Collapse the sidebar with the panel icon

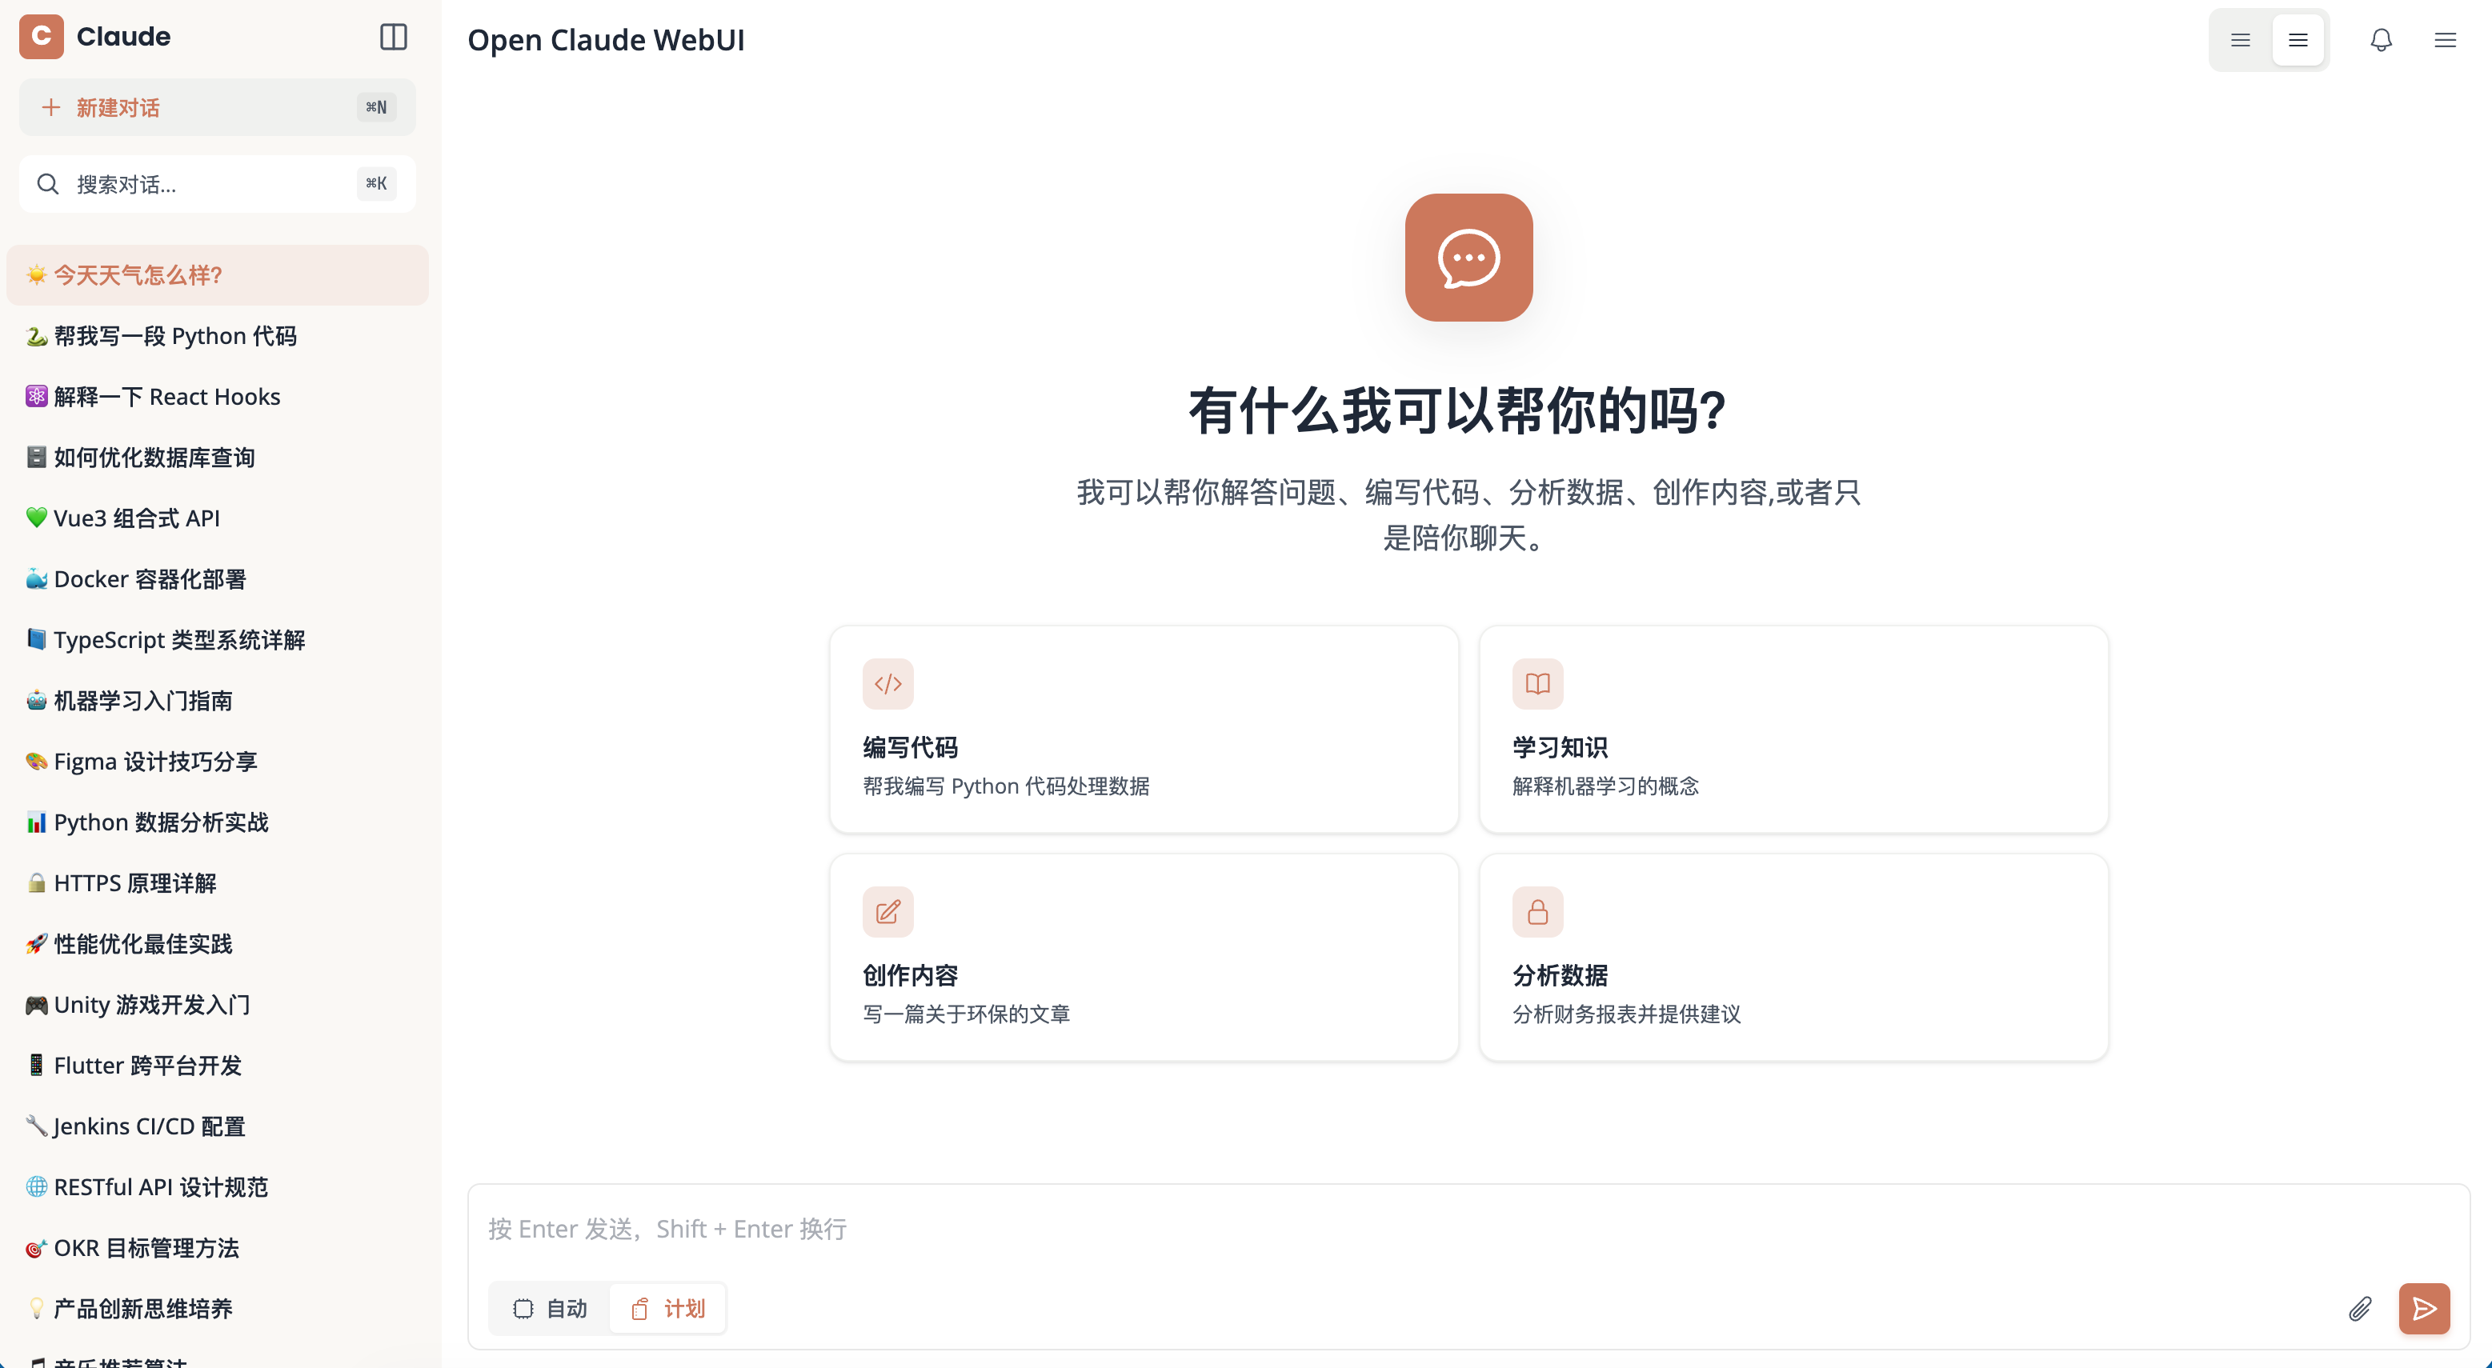(x=393, y=37)
